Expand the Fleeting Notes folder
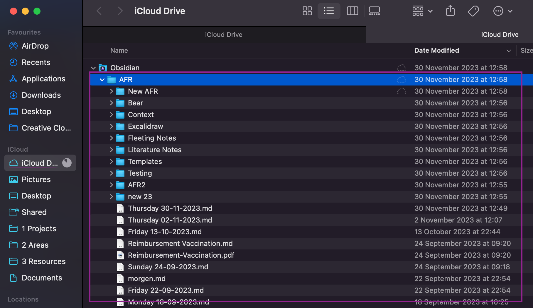 point(111,138)
